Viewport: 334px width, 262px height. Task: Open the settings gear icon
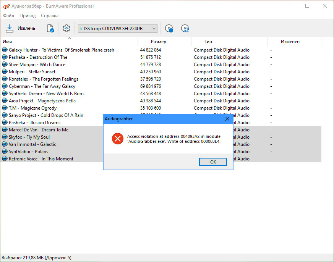pos(66,28)
